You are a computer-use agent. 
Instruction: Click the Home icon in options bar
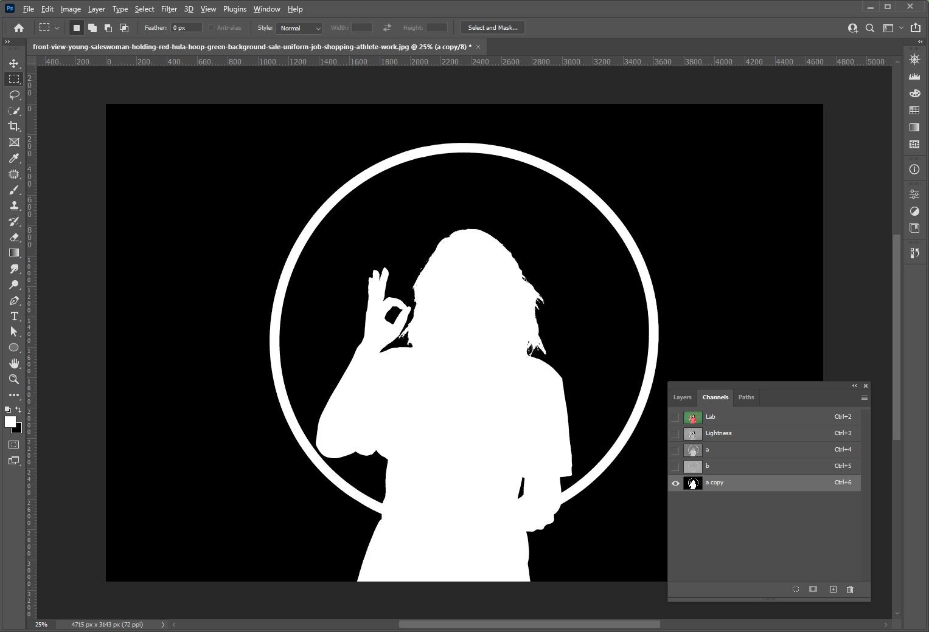pos(19,28)
